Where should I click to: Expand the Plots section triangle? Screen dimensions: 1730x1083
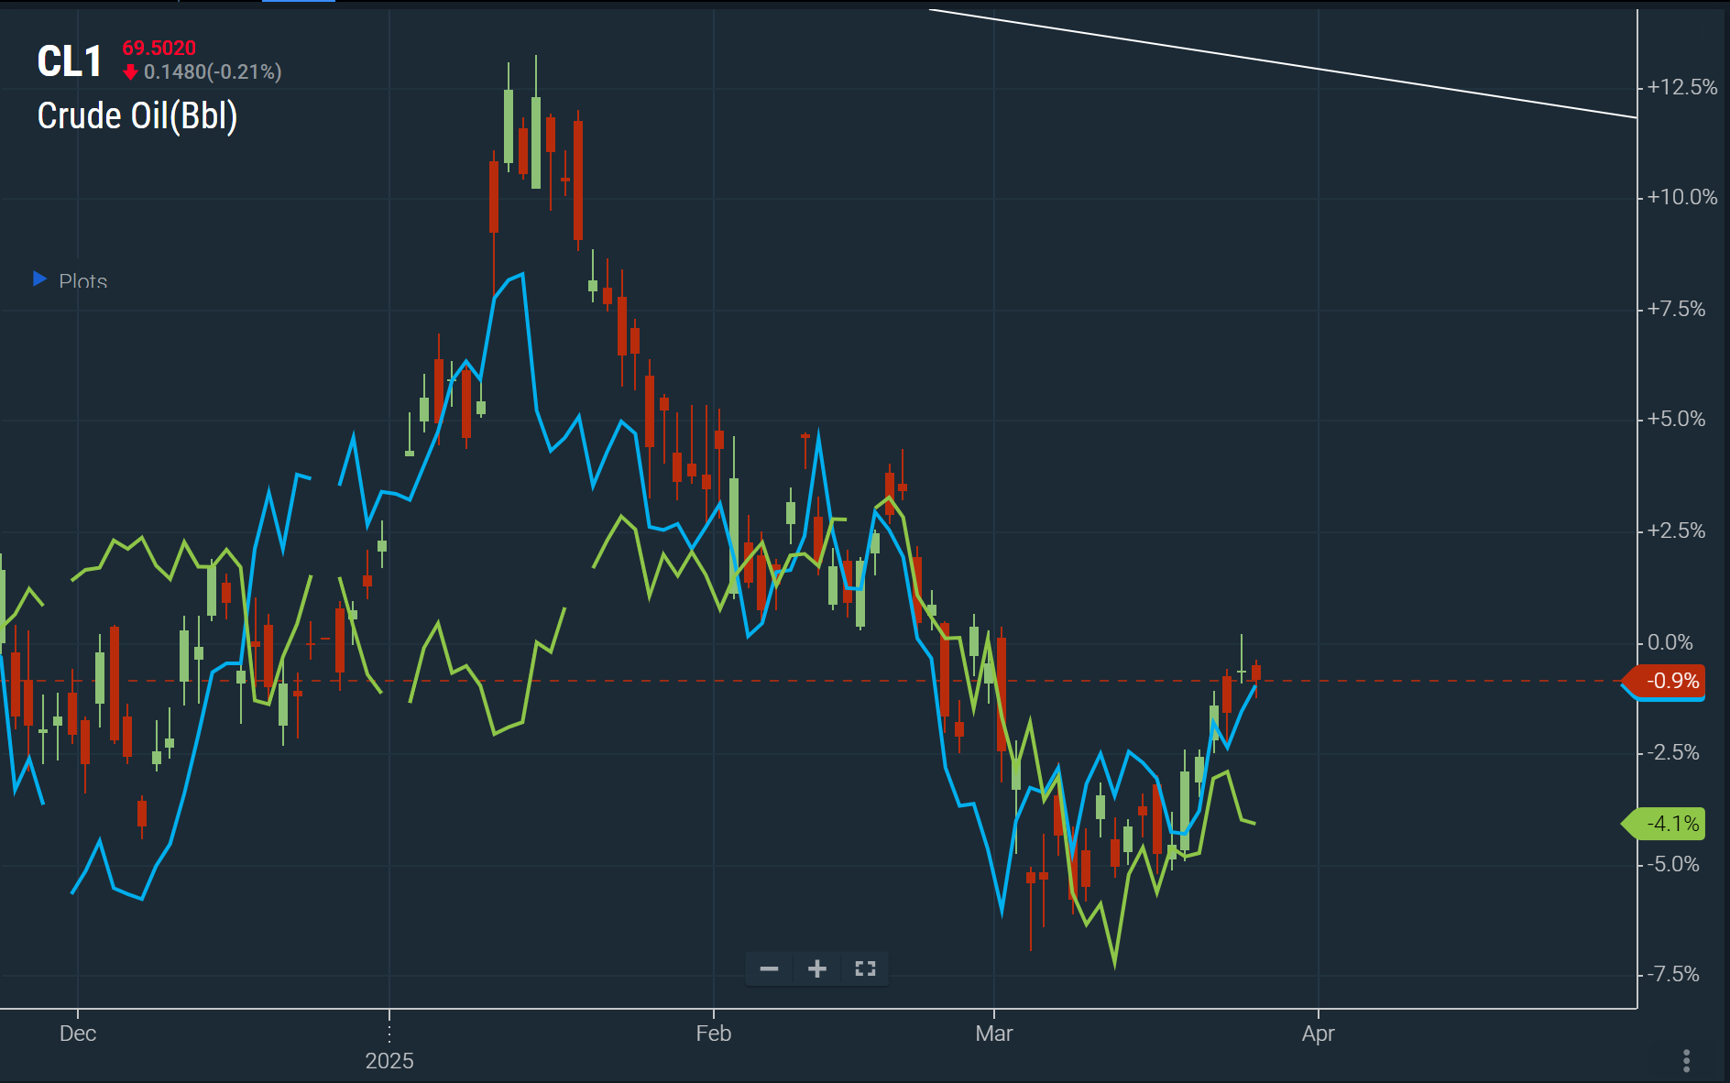(x=39, y=279)
